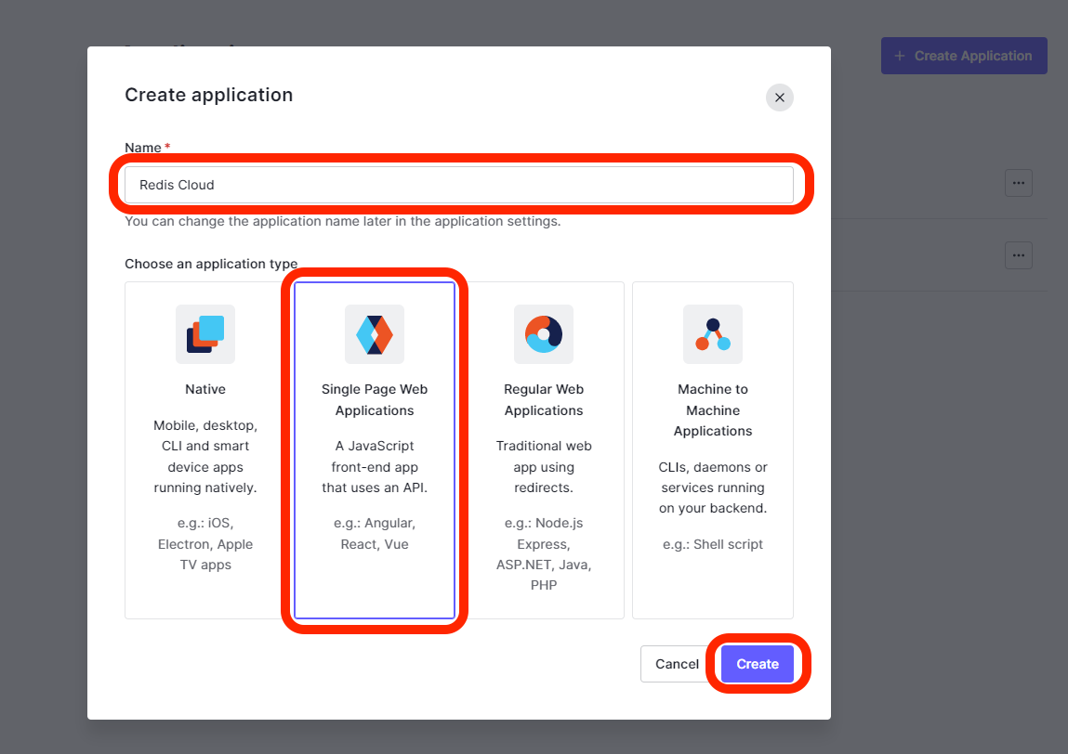Click the Angular, React, Vue example text
Image resolution: width=1068 pixels, height=754 pixels.
pyautogui.click(x=375, y=534)
